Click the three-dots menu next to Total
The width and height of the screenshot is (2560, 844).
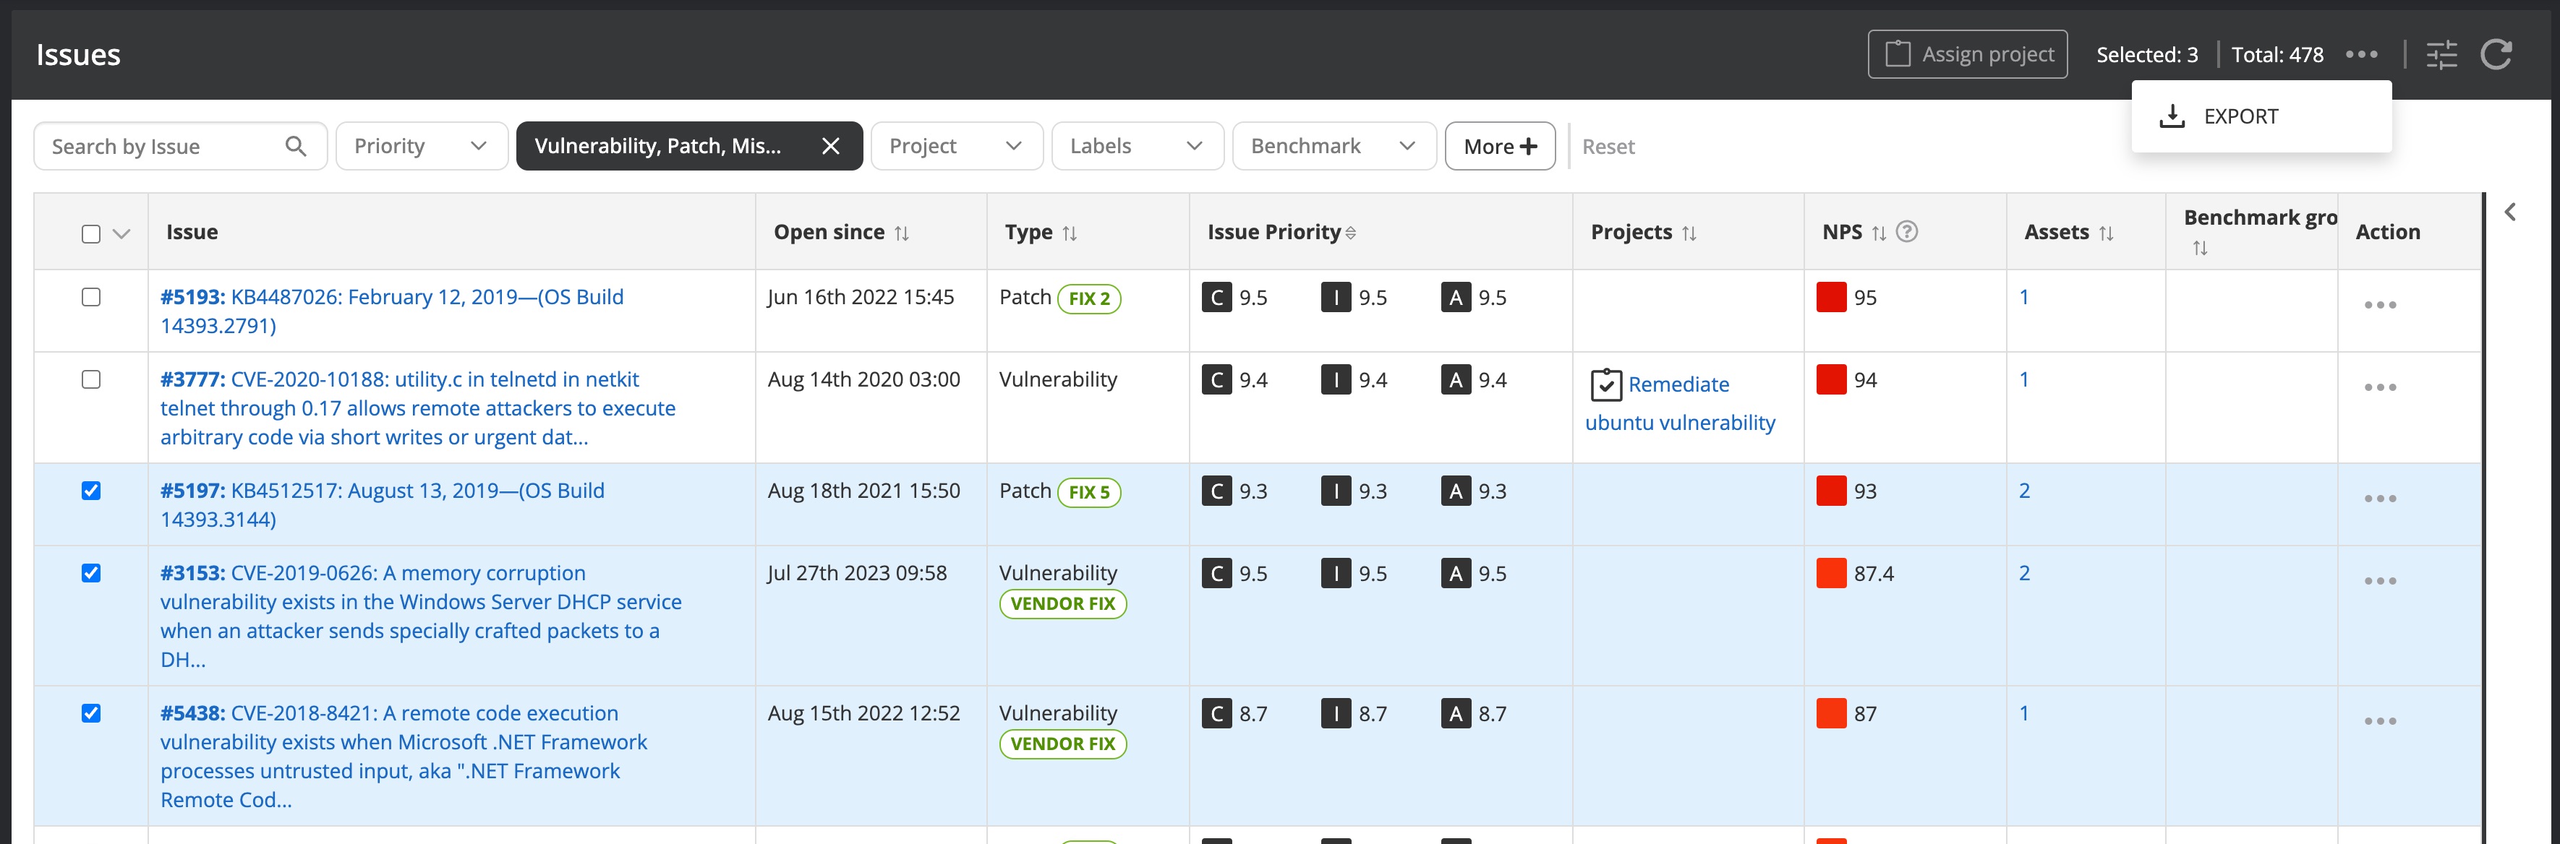tap(2361, 55)
